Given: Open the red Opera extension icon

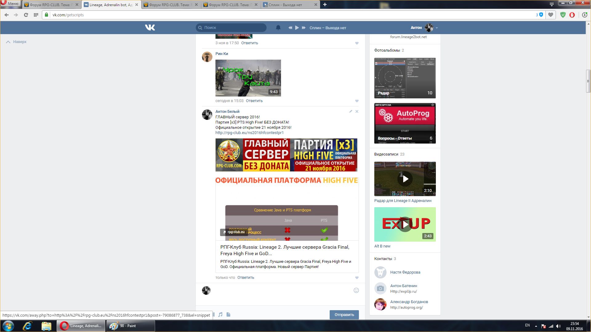Looking at the screenshot, I should pyautogui.click(x=572, y=15).
